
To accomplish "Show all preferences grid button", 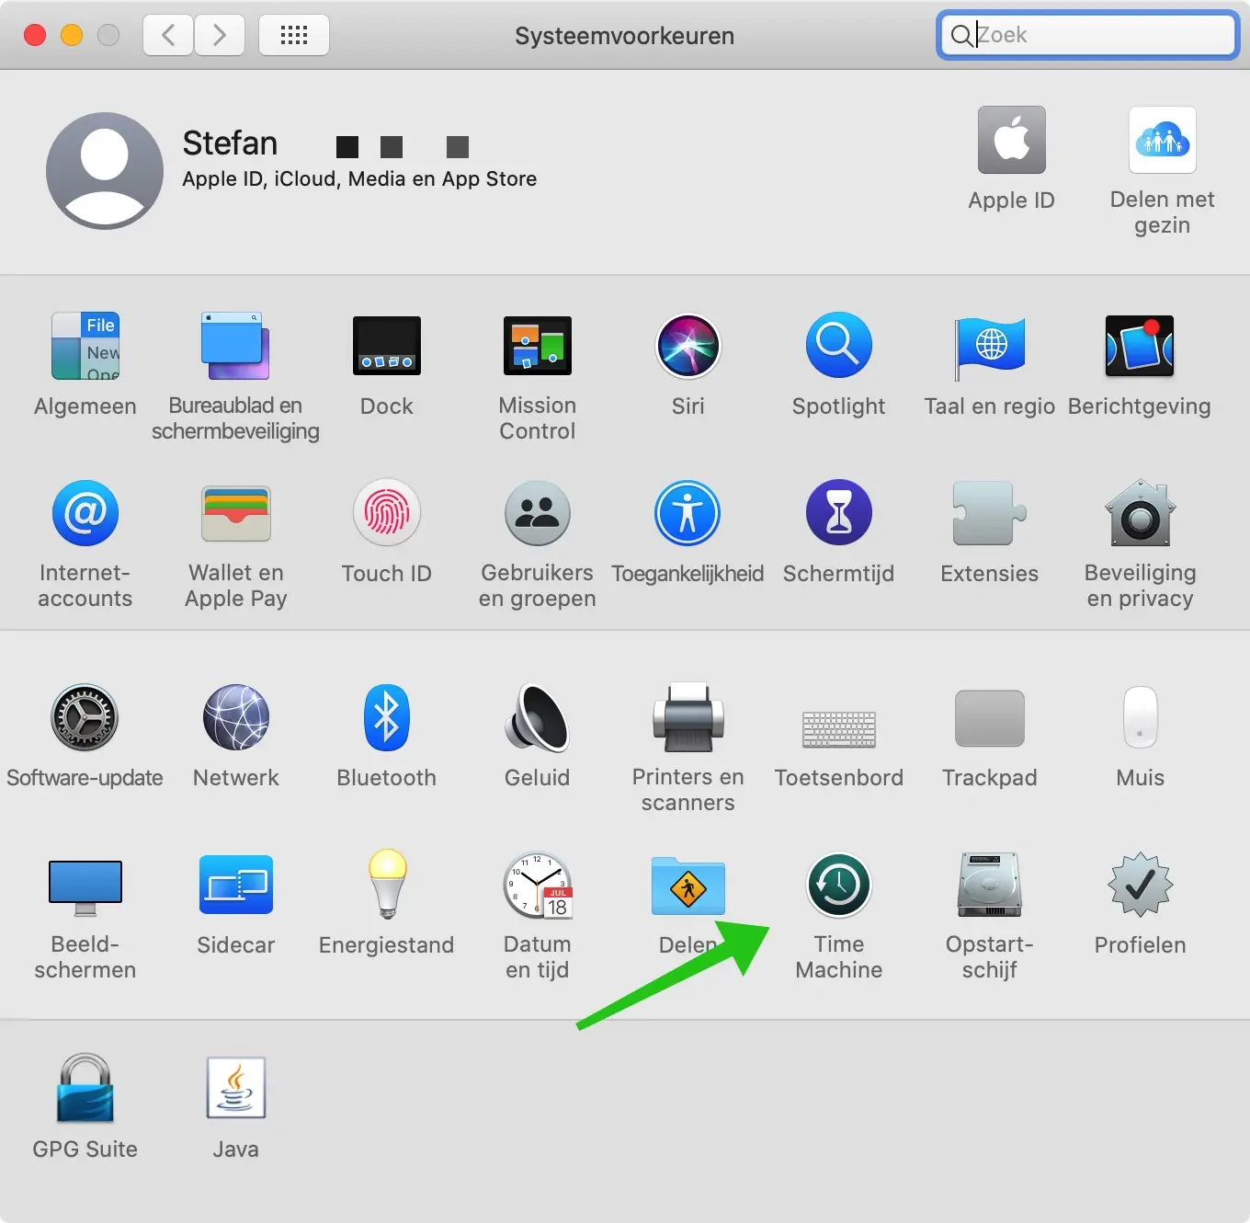I will coord(294,36).
